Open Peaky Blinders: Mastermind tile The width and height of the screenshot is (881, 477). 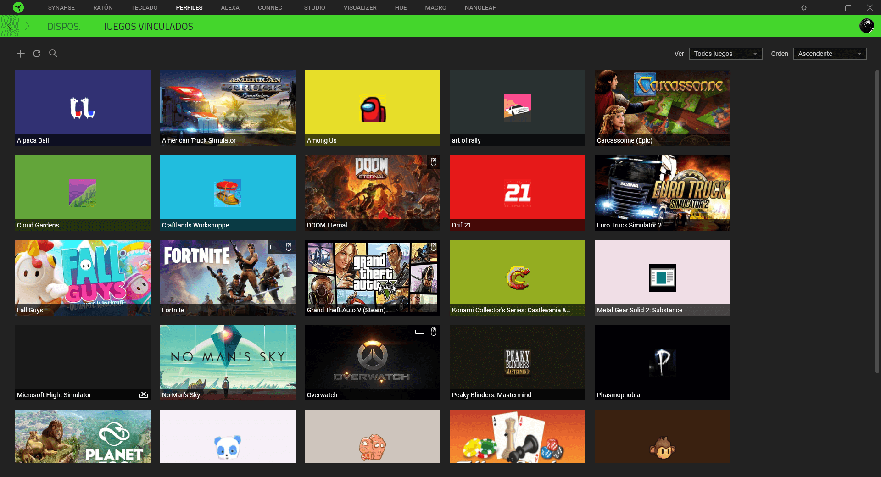[x=518, y=363]
